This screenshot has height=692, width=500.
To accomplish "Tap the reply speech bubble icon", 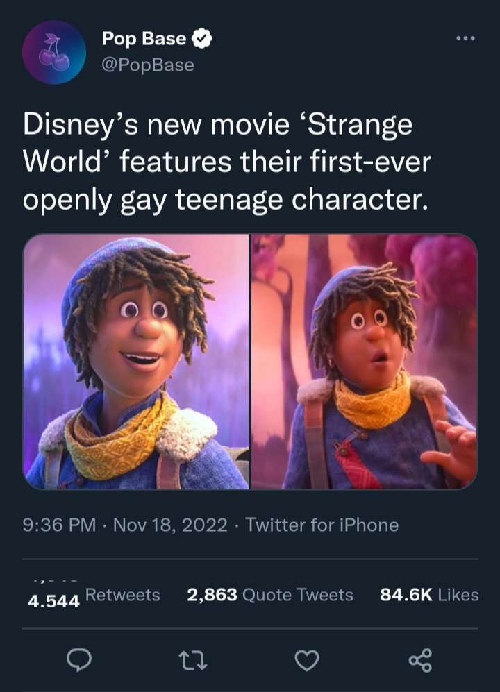I will click(x=79, y=660).
